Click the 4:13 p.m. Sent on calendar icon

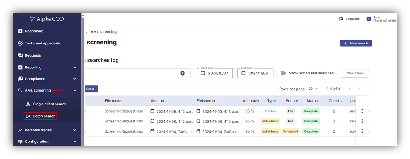[153, 111]
